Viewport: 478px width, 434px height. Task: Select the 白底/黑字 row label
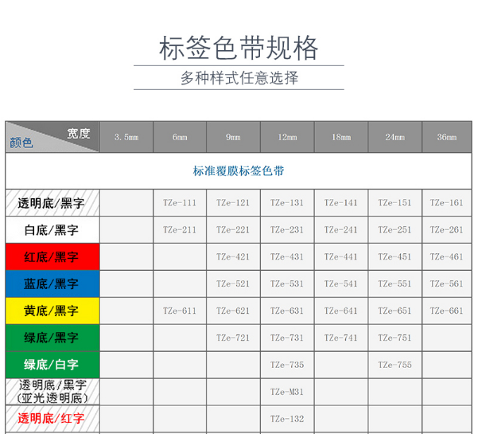tap(52, 230)
